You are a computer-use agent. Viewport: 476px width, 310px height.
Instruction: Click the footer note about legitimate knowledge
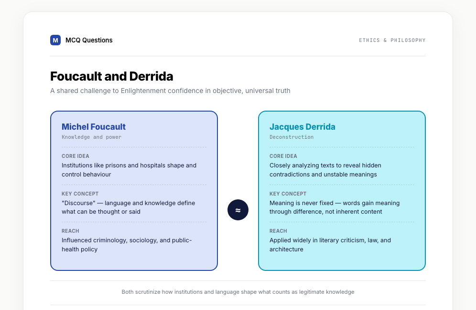pos(238,292)
